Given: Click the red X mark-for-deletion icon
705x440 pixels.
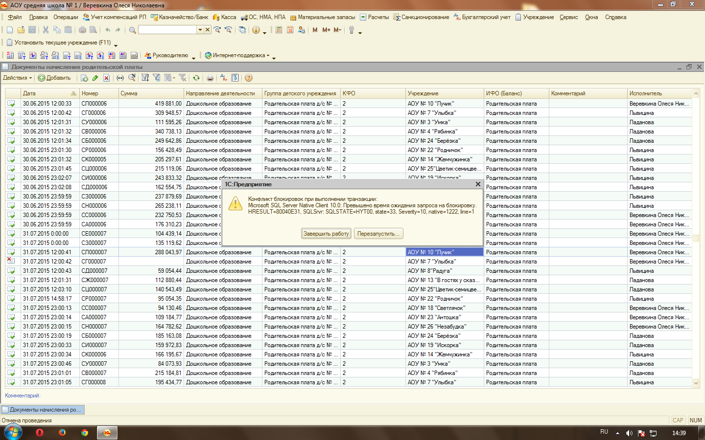Looking at the screenshot, I should (x=106, y=78).
